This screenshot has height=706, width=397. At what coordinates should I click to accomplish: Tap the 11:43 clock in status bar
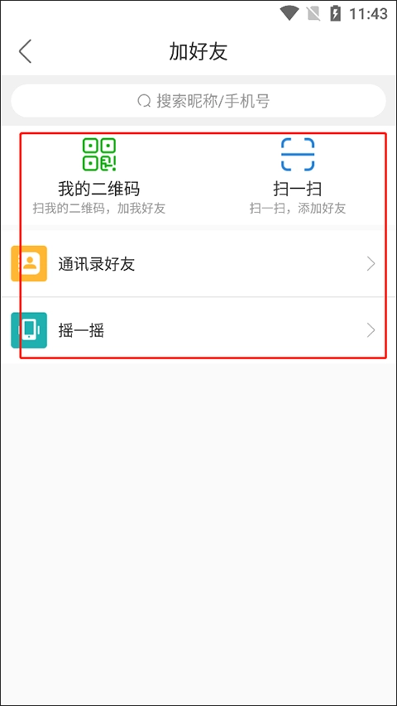[x=368, y=13]
